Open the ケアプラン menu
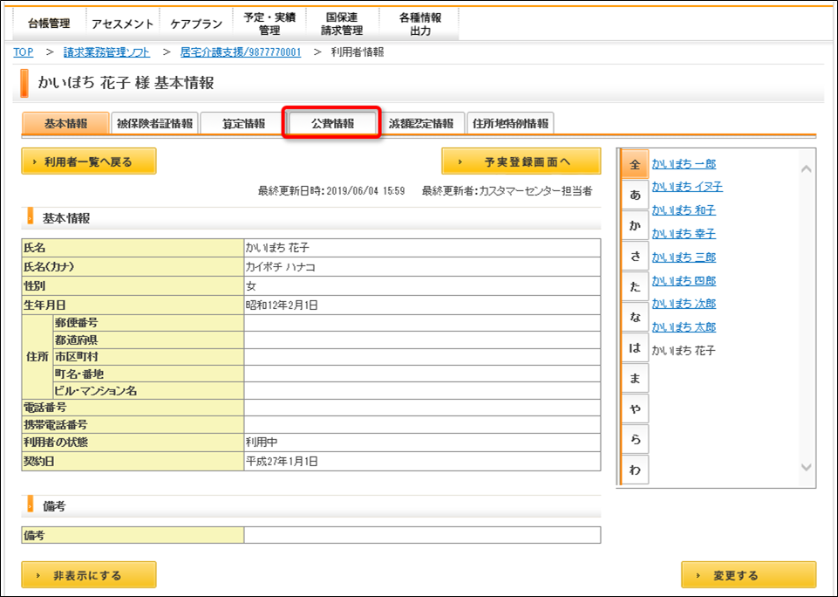This screenshot has height=597, width=838. point(196,24)
